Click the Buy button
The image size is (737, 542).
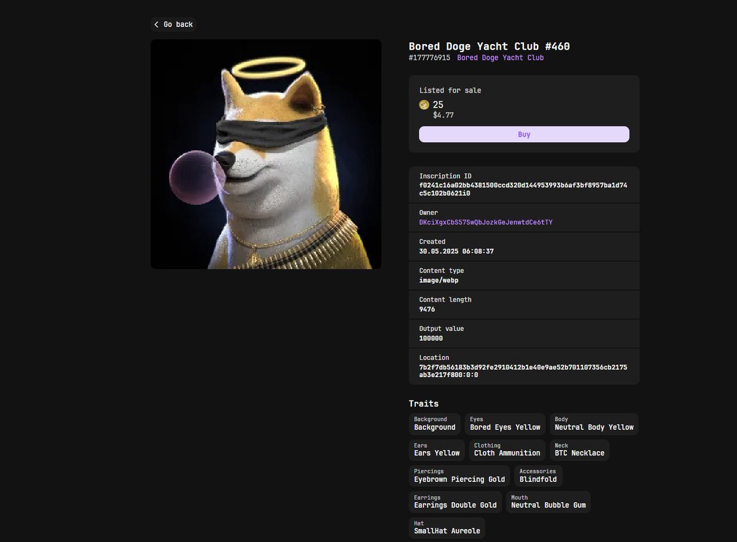pos(524,134)
